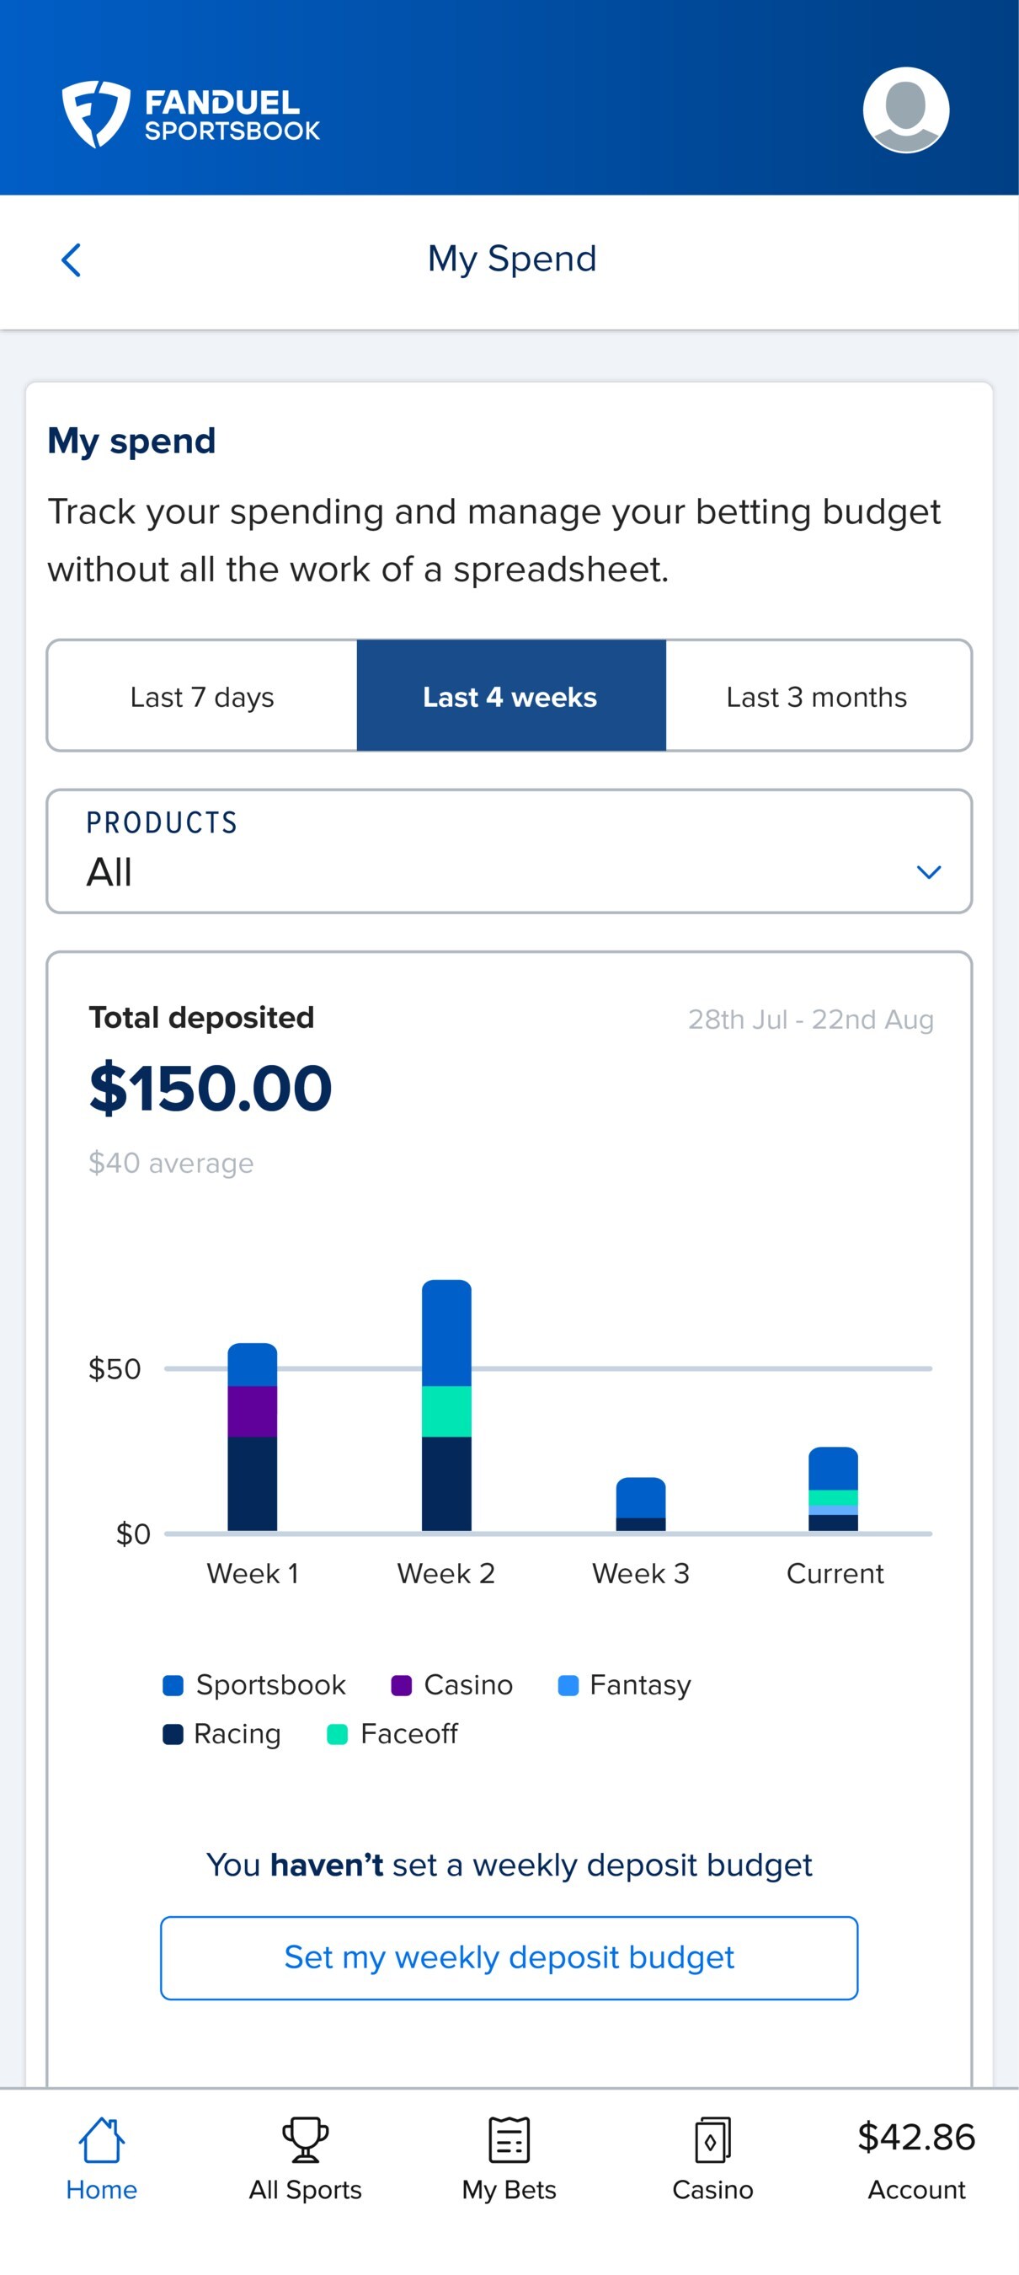The width and height of the screenshot is (1019, 2275).
Task: Tap the Week 2 bar in chart
Action: 446,1405
